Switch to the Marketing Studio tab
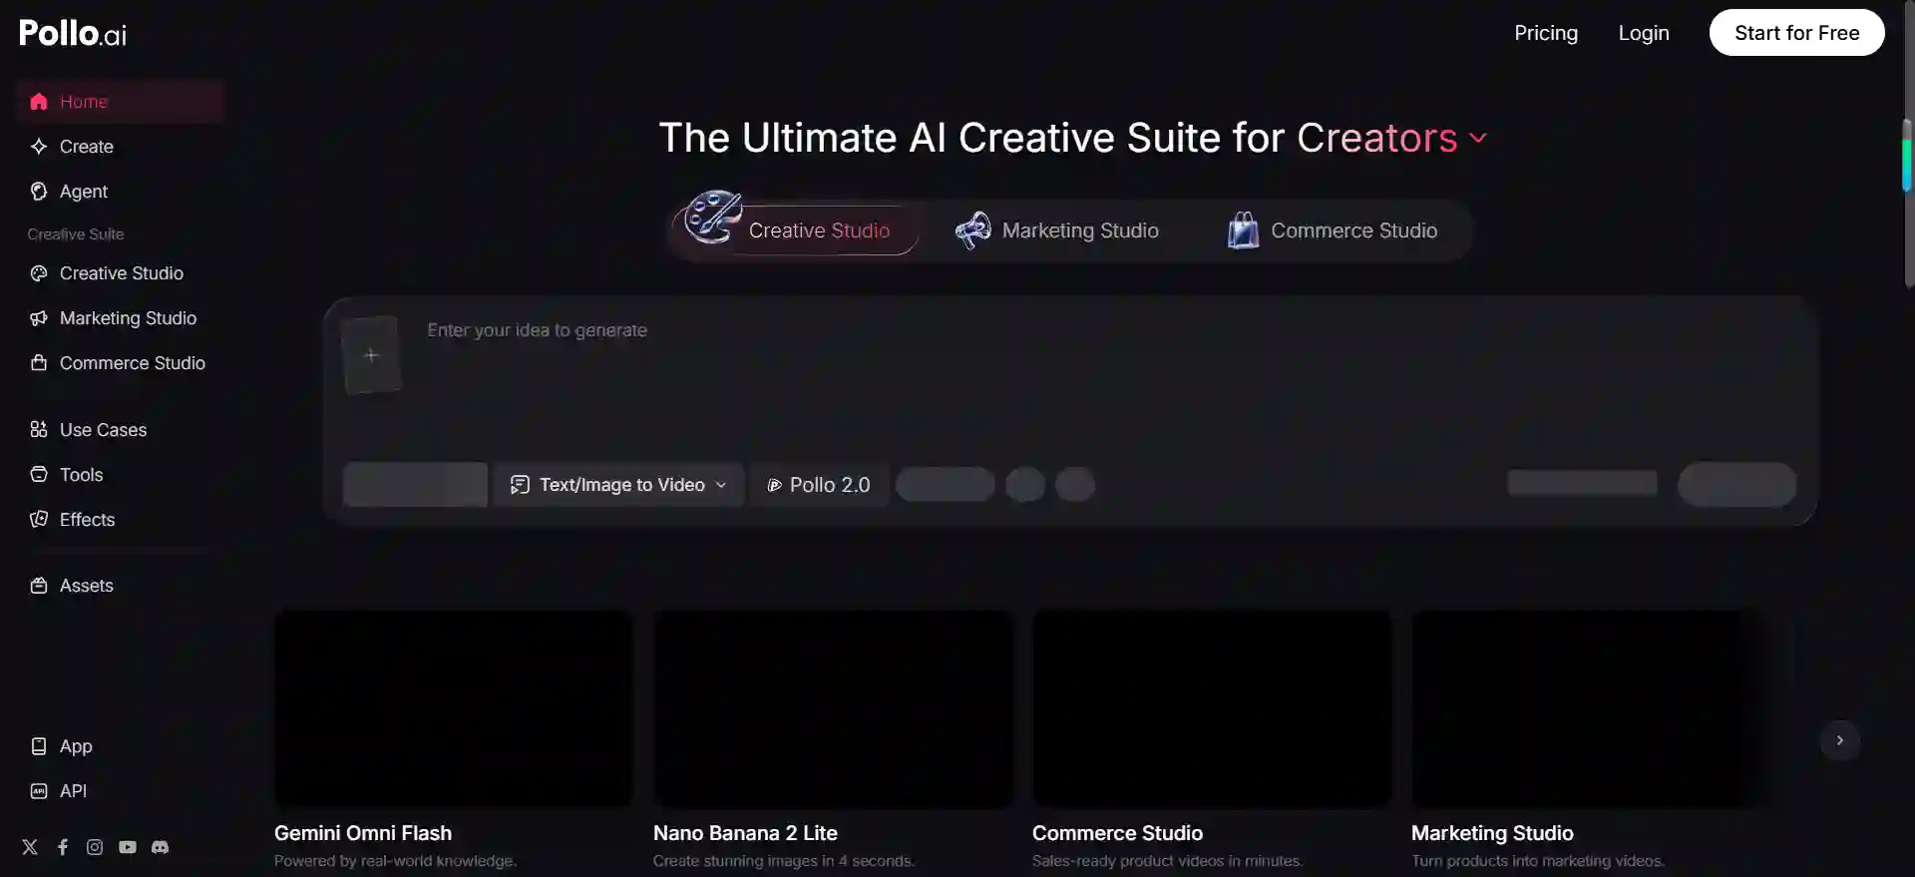 point(1057,230)
